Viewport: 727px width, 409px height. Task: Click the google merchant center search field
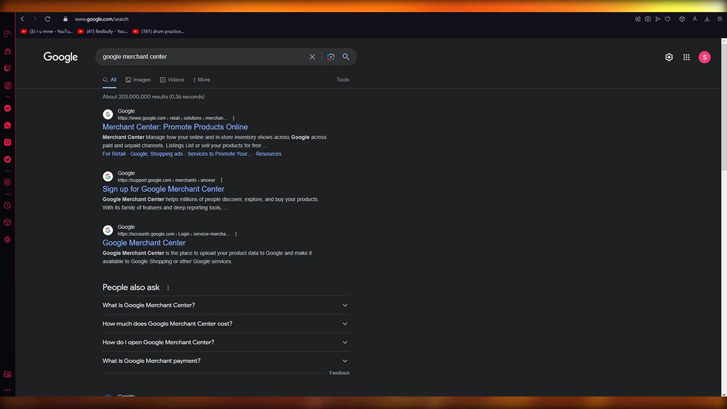(x=203, y=57)
